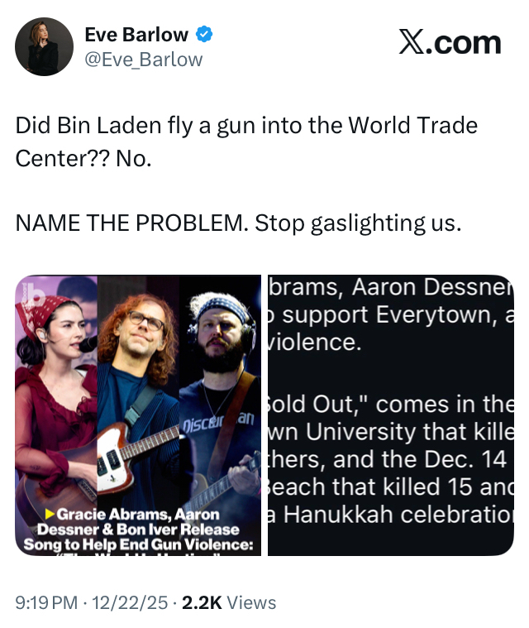The image size is (529, 628).
Task: Click the 12/22/25 post date
Action: click(130, 603)
